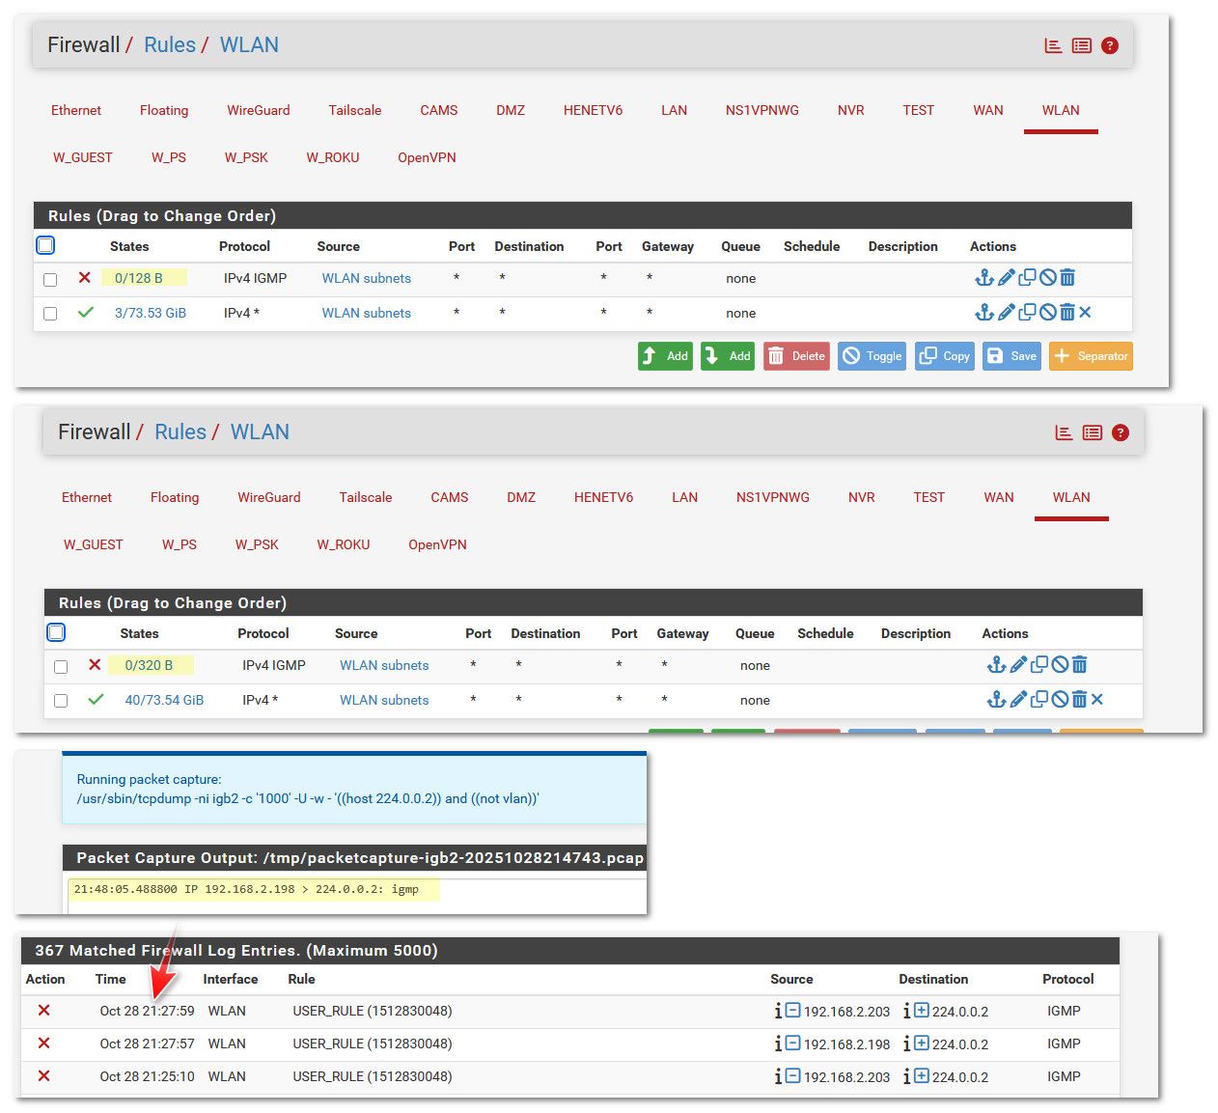Check the select-all box in upper rules table header
The height and width of the screenshot is (1113, 1218).
(45, 245)
